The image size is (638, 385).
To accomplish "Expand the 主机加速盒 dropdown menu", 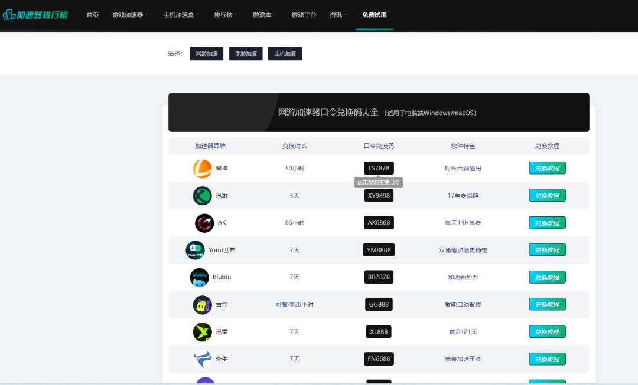I will [x=181, y=15].
